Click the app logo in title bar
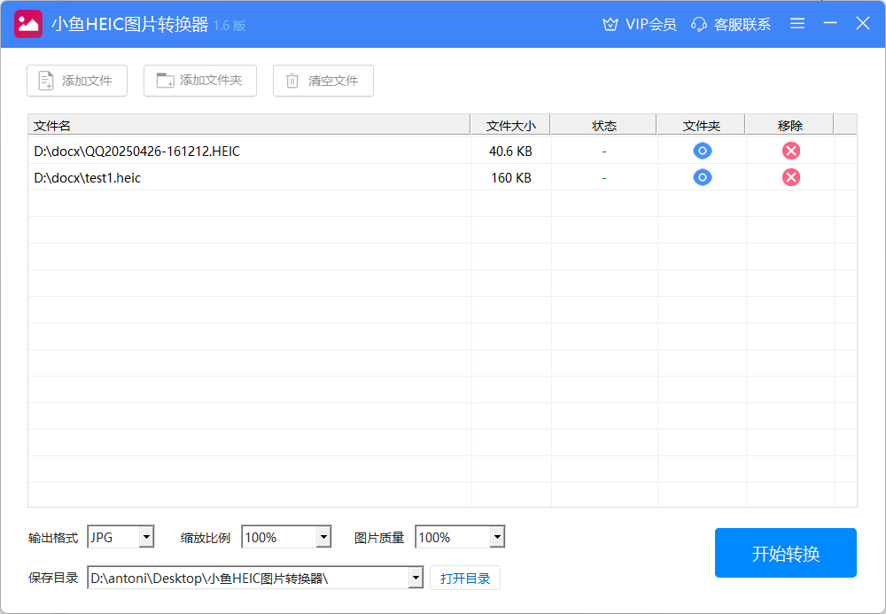Screen dimensions: 886x614 28,24
